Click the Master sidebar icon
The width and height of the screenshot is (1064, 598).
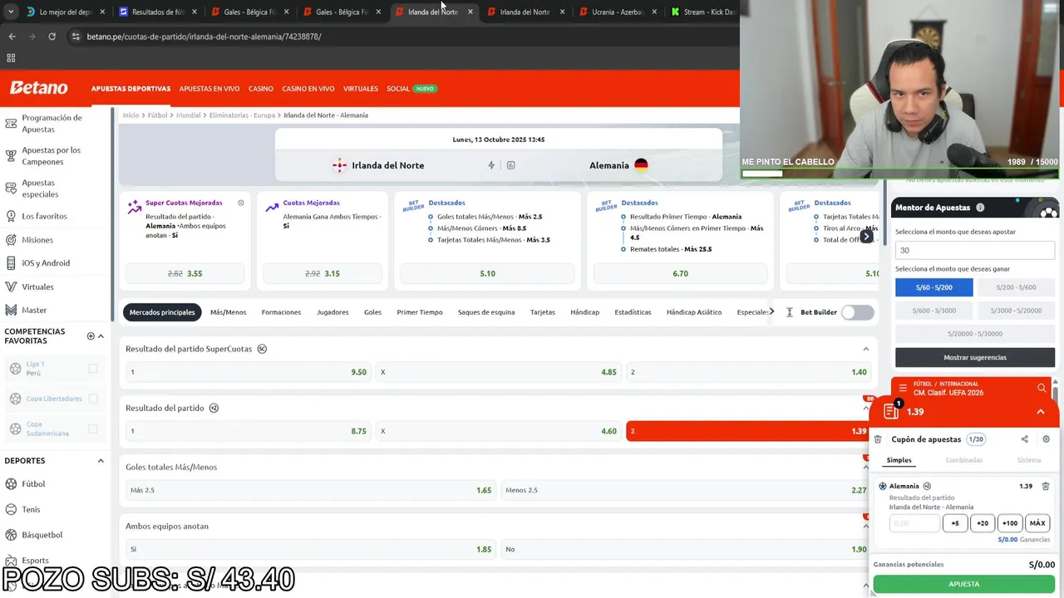point(11,310)
